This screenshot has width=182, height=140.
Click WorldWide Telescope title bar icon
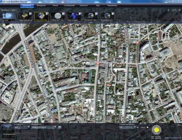[1, 2]
